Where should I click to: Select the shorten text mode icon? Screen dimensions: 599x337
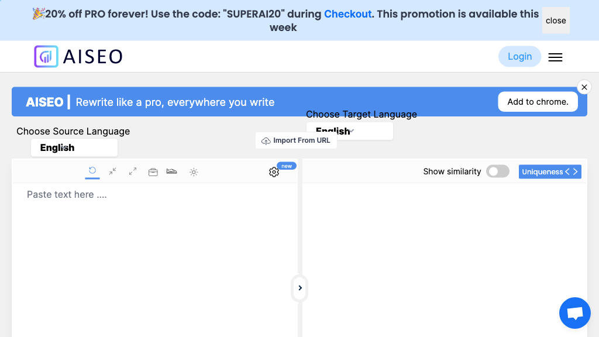[112, 171]
